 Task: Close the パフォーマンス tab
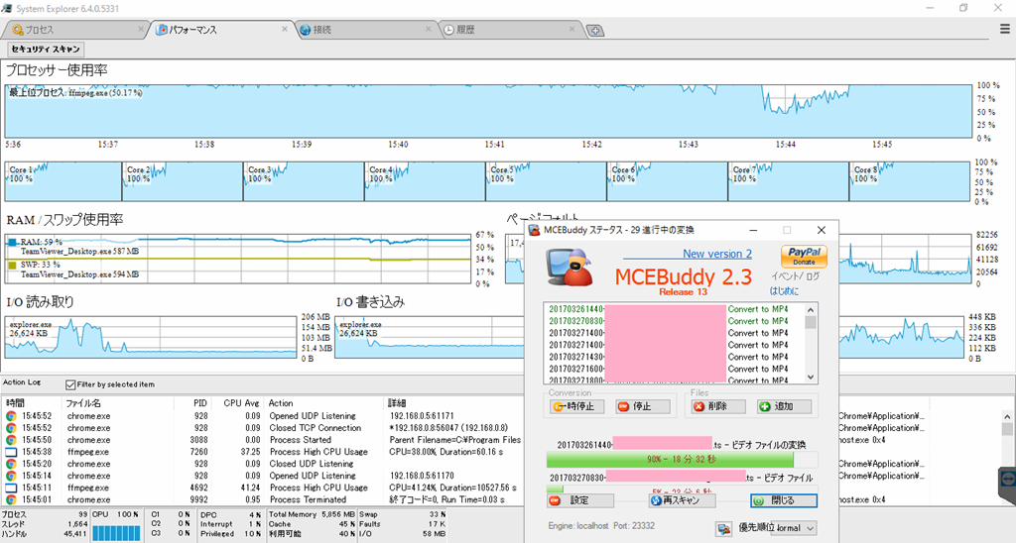click(284, 29)
